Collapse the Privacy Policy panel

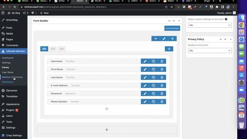coord(231,39)
